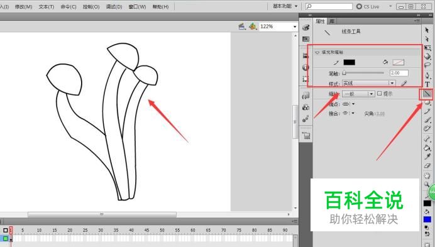Switch to the 属性 tab
This screenshot has height=247, width=435.
coord(320,21)
